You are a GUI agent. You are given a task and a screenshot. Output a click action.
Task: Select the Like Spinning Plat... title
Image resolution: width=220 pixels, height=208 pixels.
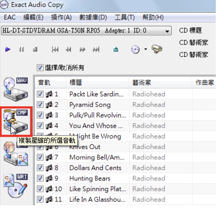click(x=97, y=189)
